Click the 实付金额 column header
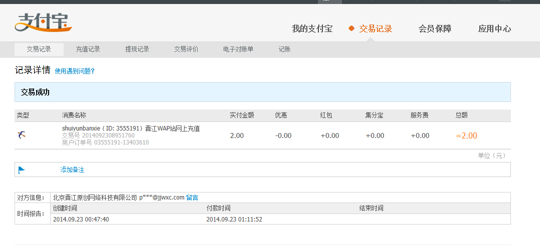The width and height of the screenshot is (540, 246). [x=242, y=115]
